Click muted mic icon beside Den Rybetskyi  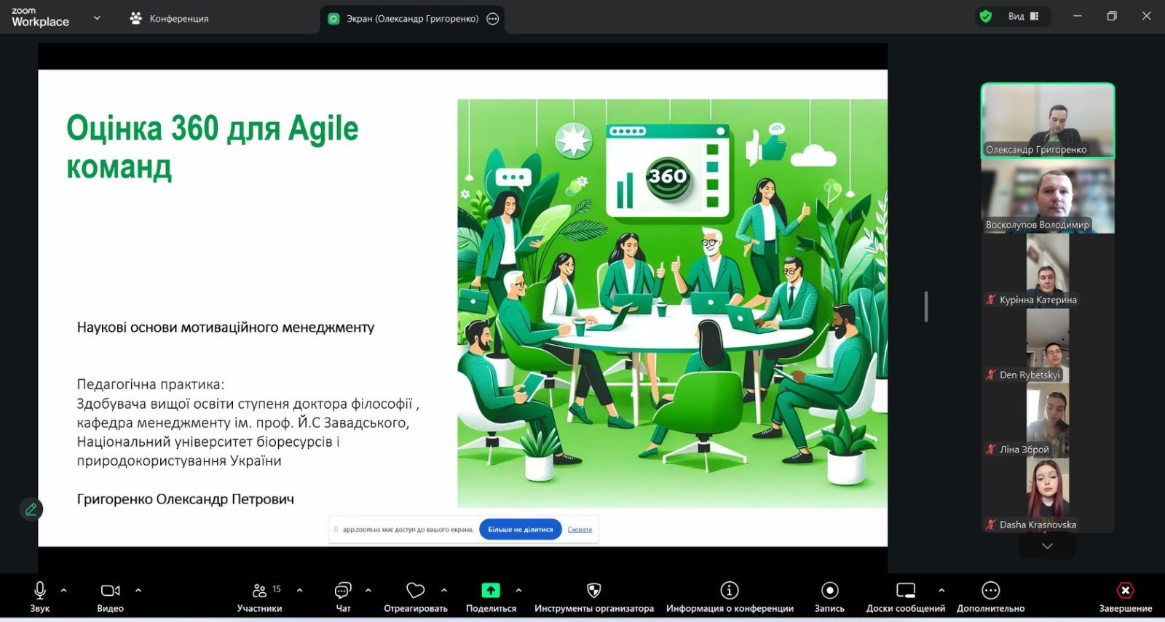pyautogui.click(x=990, y=375)
